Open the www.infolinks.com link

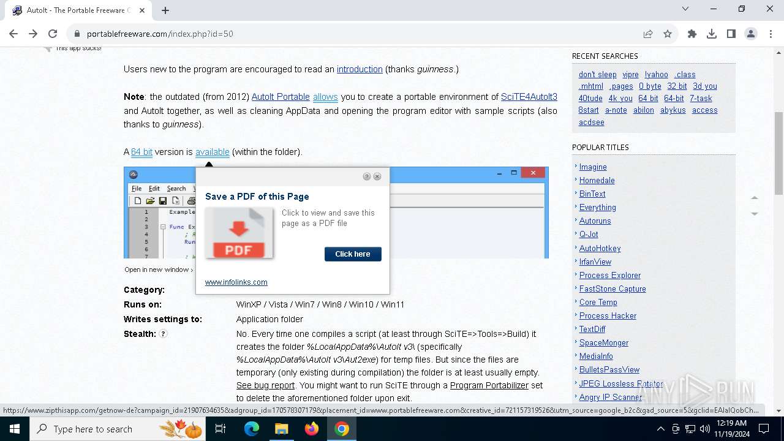236,282
